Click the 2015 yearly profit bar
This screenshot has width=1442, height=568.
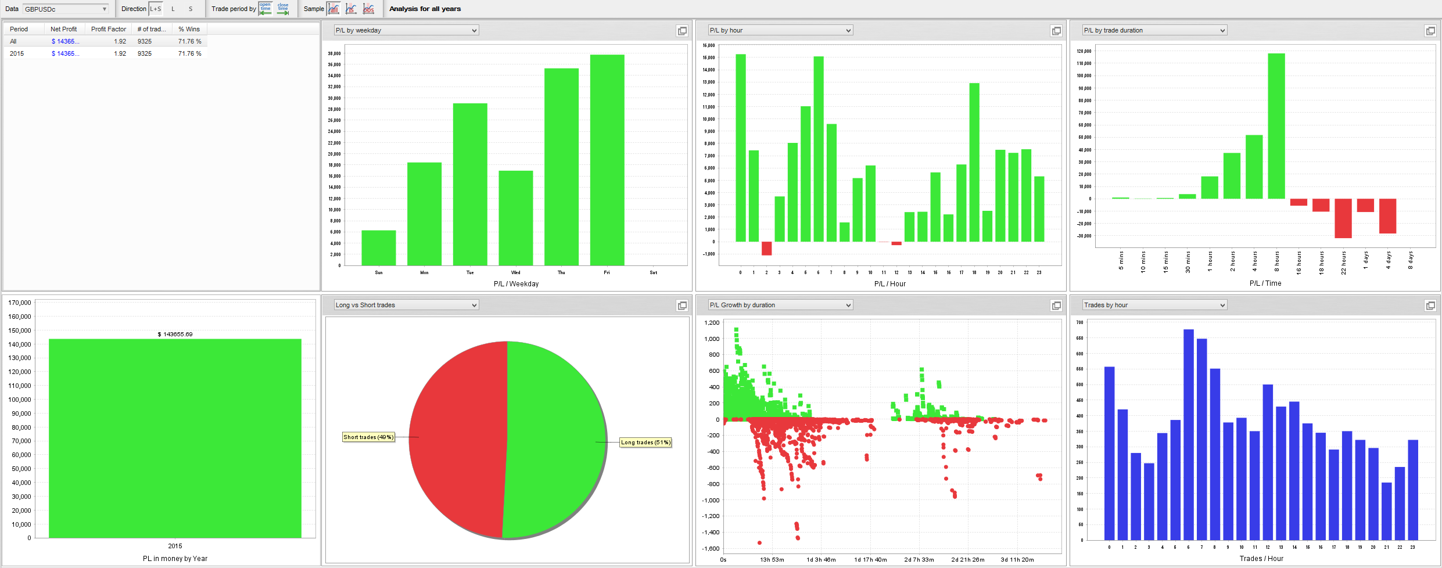click(175, 438)
